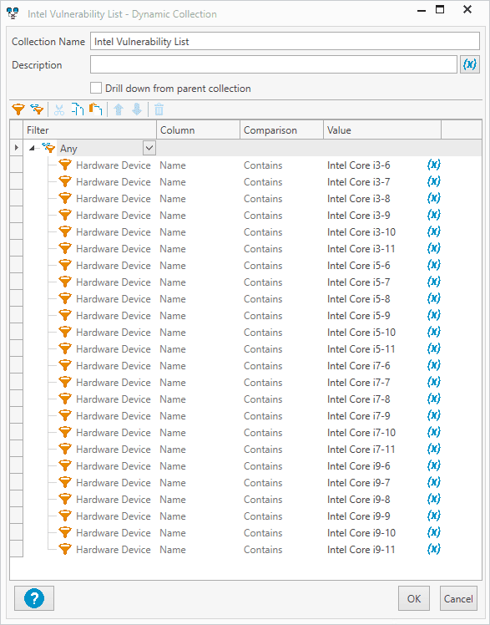Cut the selected filter with scissors icon
490x625 pixels.
(x=59, y=109)
